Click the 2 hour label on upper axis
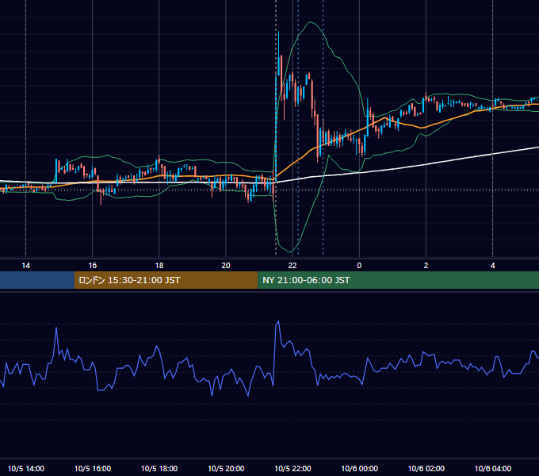 [426, 266]
